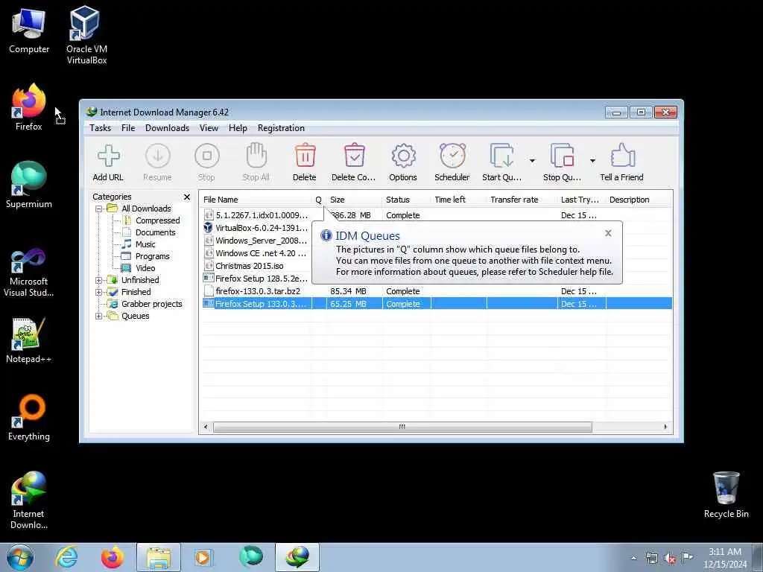
Task: Expand the Unfinished category node
Action: click(x=99, y=280)
